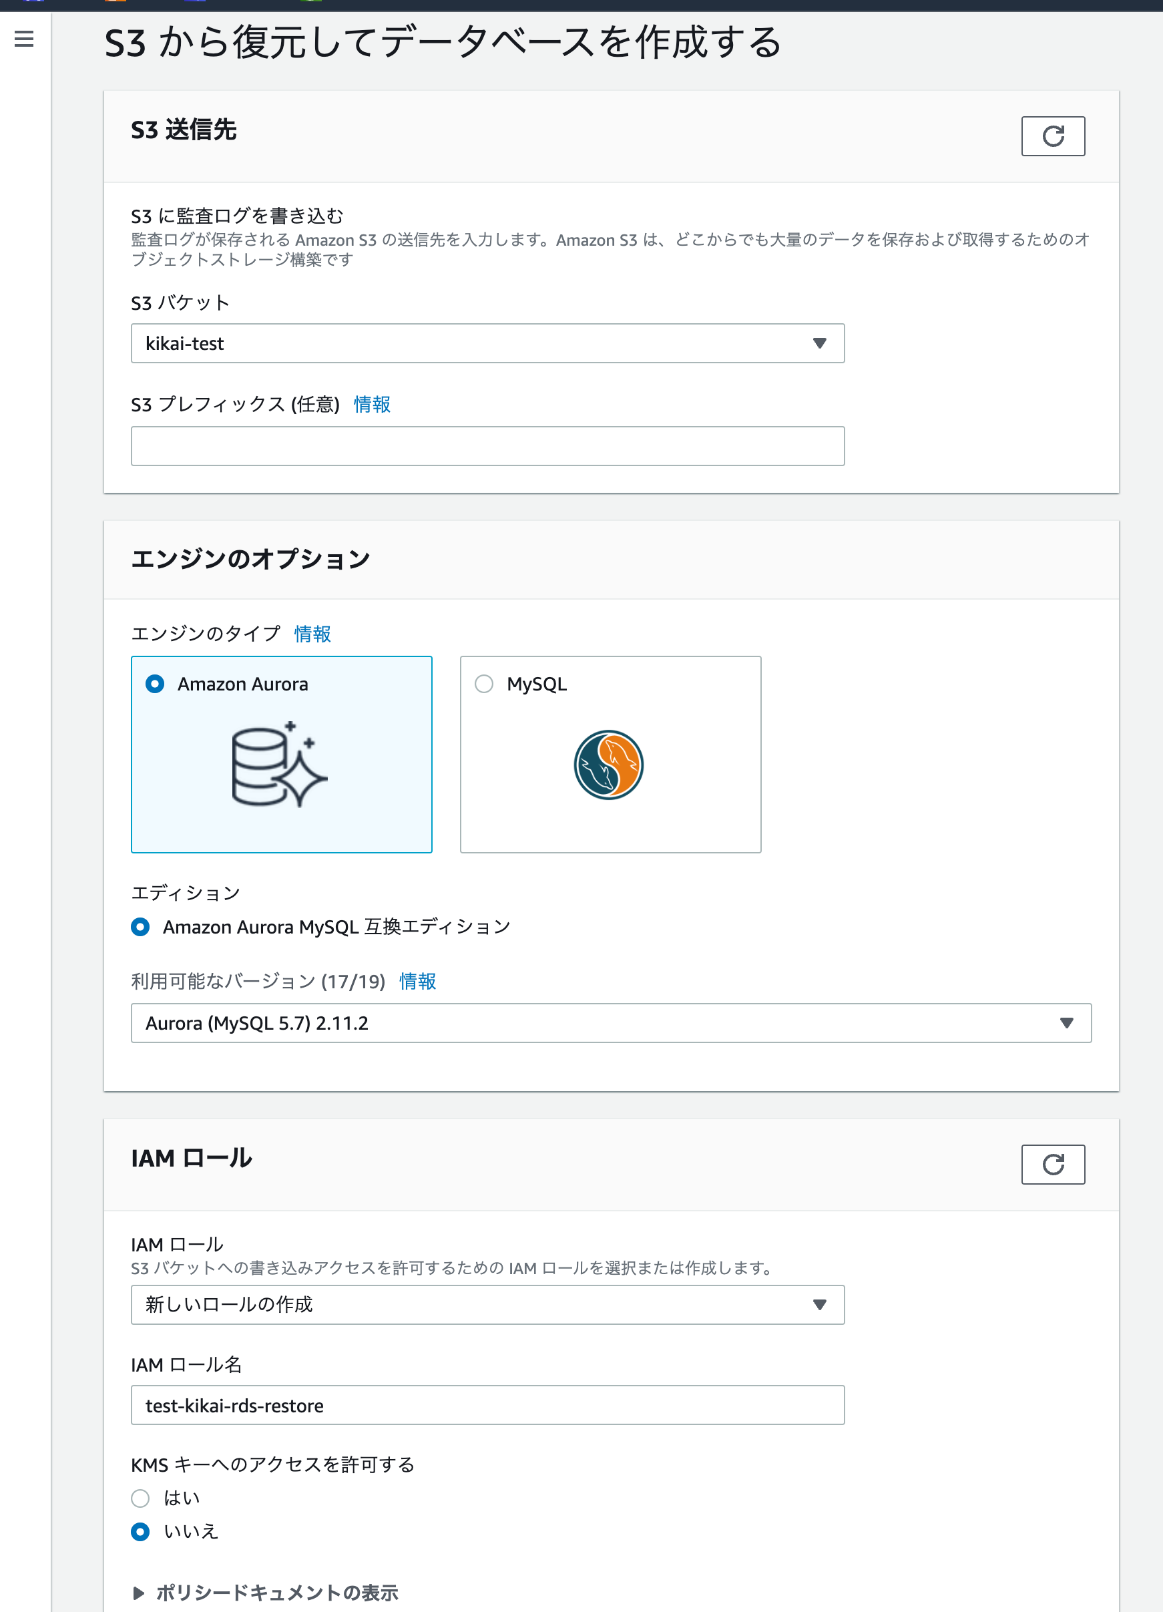This screenshot has width=1163, height=1612.
Task: Click the MySQL dolphin logo
Action: (609, 765)
